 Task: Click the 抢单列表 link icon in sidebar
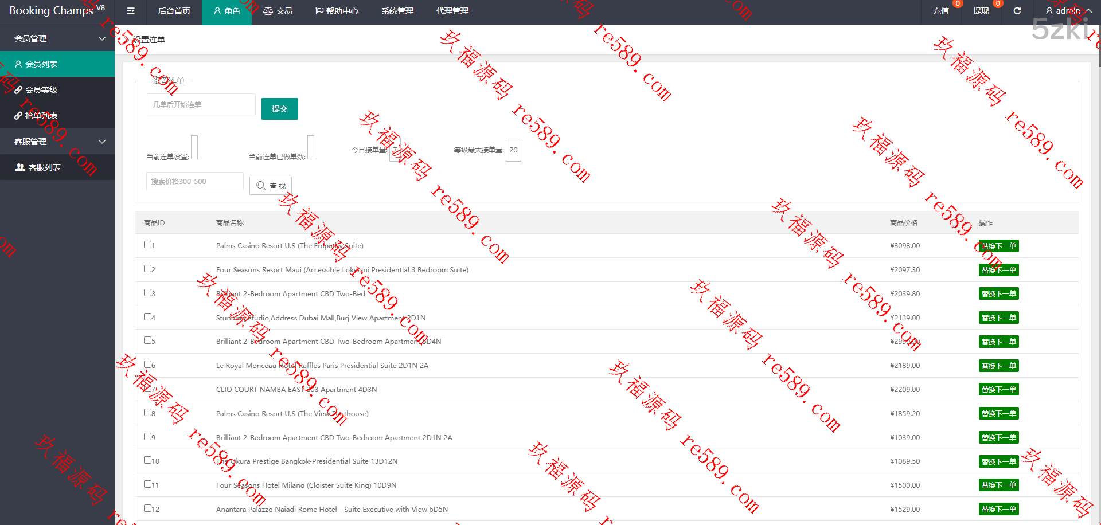point(18,116)
